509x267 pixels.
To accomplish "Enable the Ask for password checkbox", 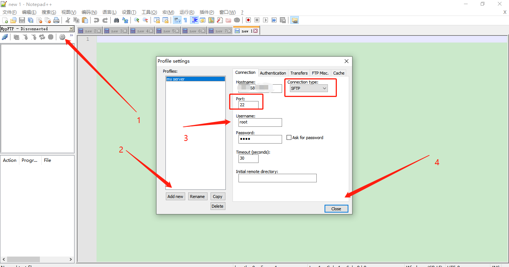I will 289,138.
